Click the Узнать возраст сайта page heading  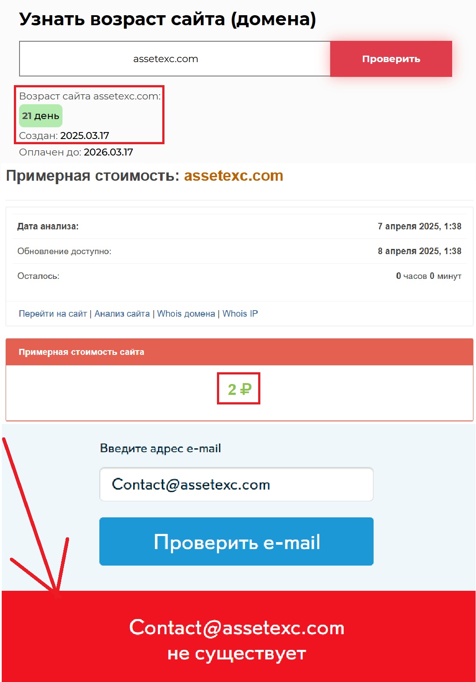tap(167, 19)
